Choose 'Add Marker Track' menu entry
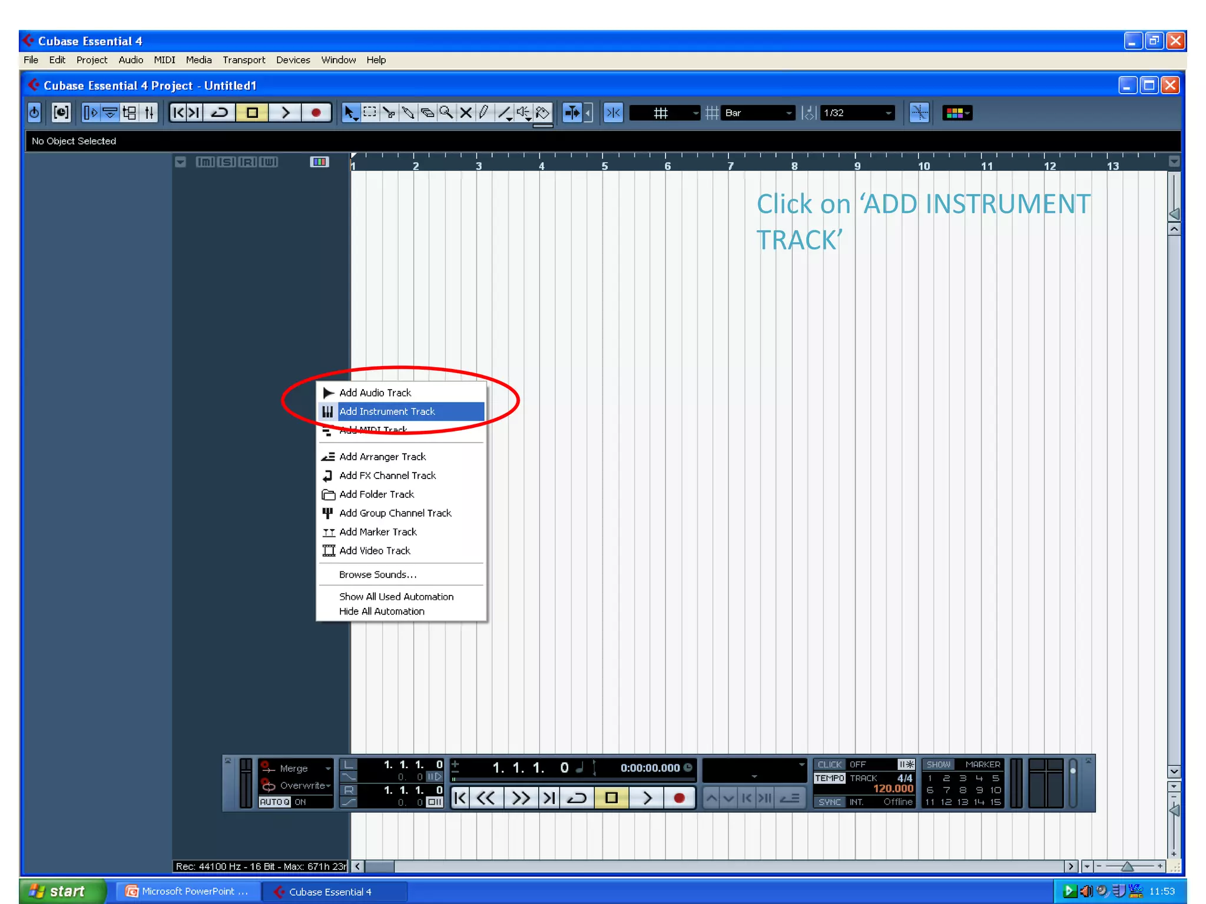 402,532
